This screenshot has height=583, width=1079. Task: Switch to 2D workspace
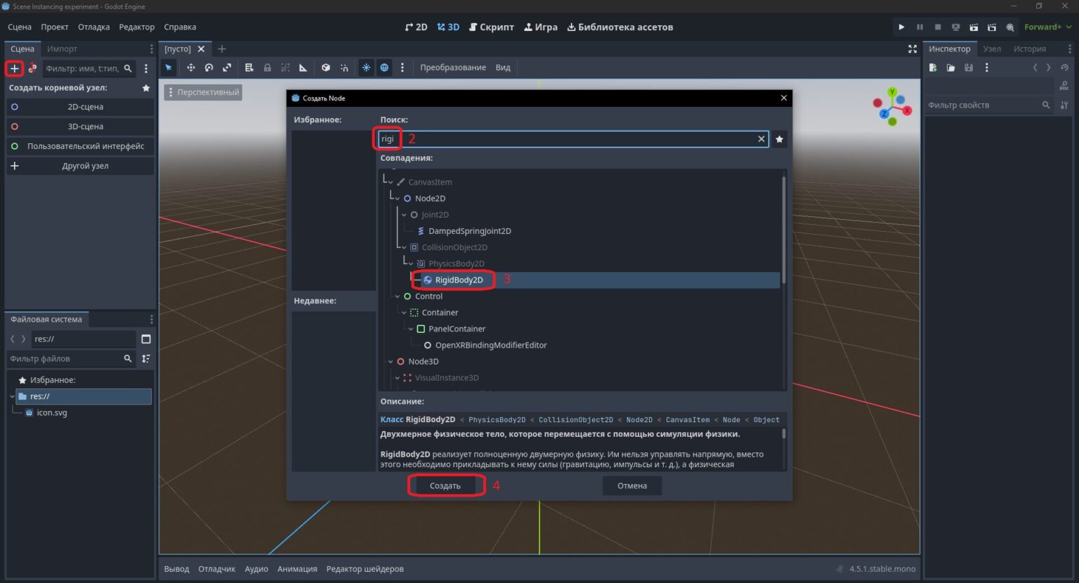click(x=416, y=27)
